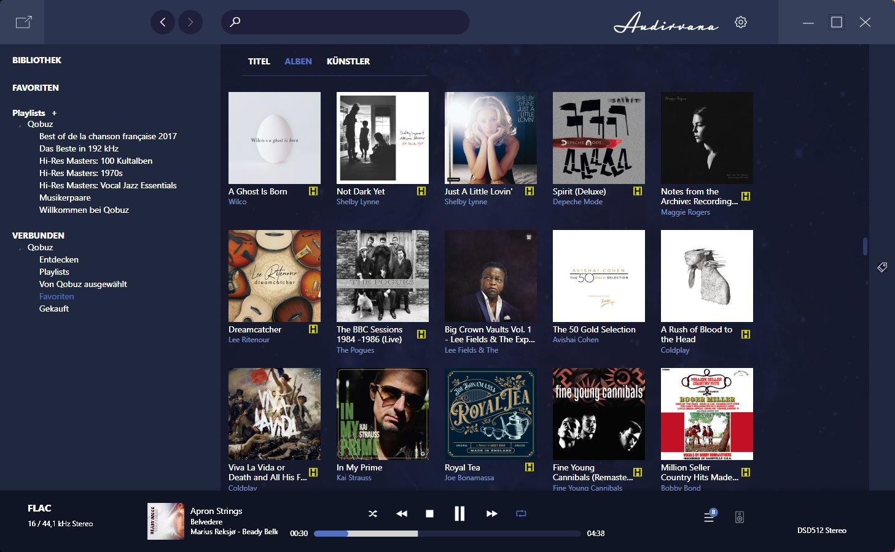Select Das Beste in 192 kHz playlist
895x552 pixels.
pyautogui.click(x=79, y=148)
